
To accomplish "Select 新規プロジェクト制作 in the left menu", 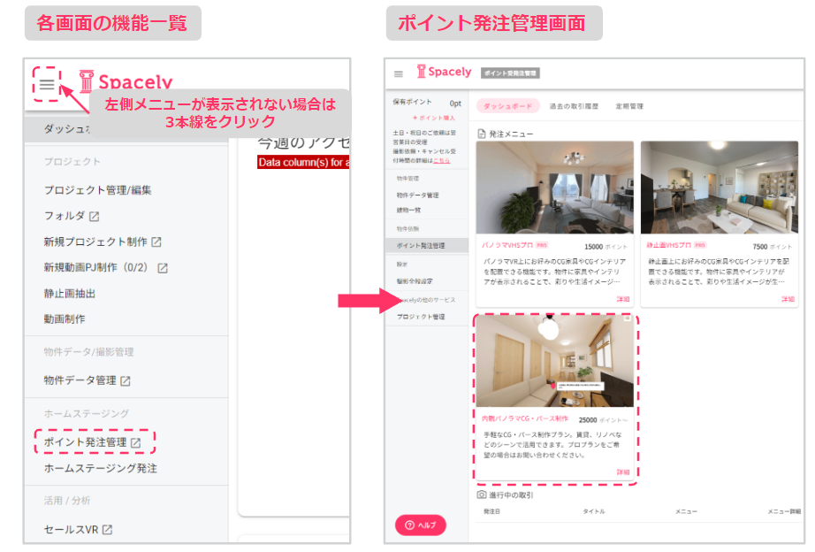I will 95,241.
